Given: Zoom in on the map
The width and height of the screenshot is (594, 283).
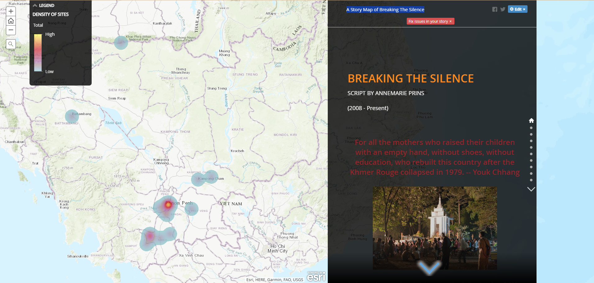Looking at the screenshot, I should 11,12.
